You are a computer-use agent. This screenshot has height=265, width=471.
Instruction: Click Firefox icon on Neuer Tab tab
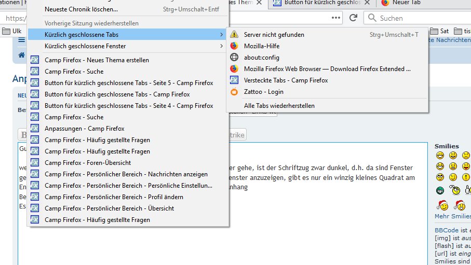(385, 3)
